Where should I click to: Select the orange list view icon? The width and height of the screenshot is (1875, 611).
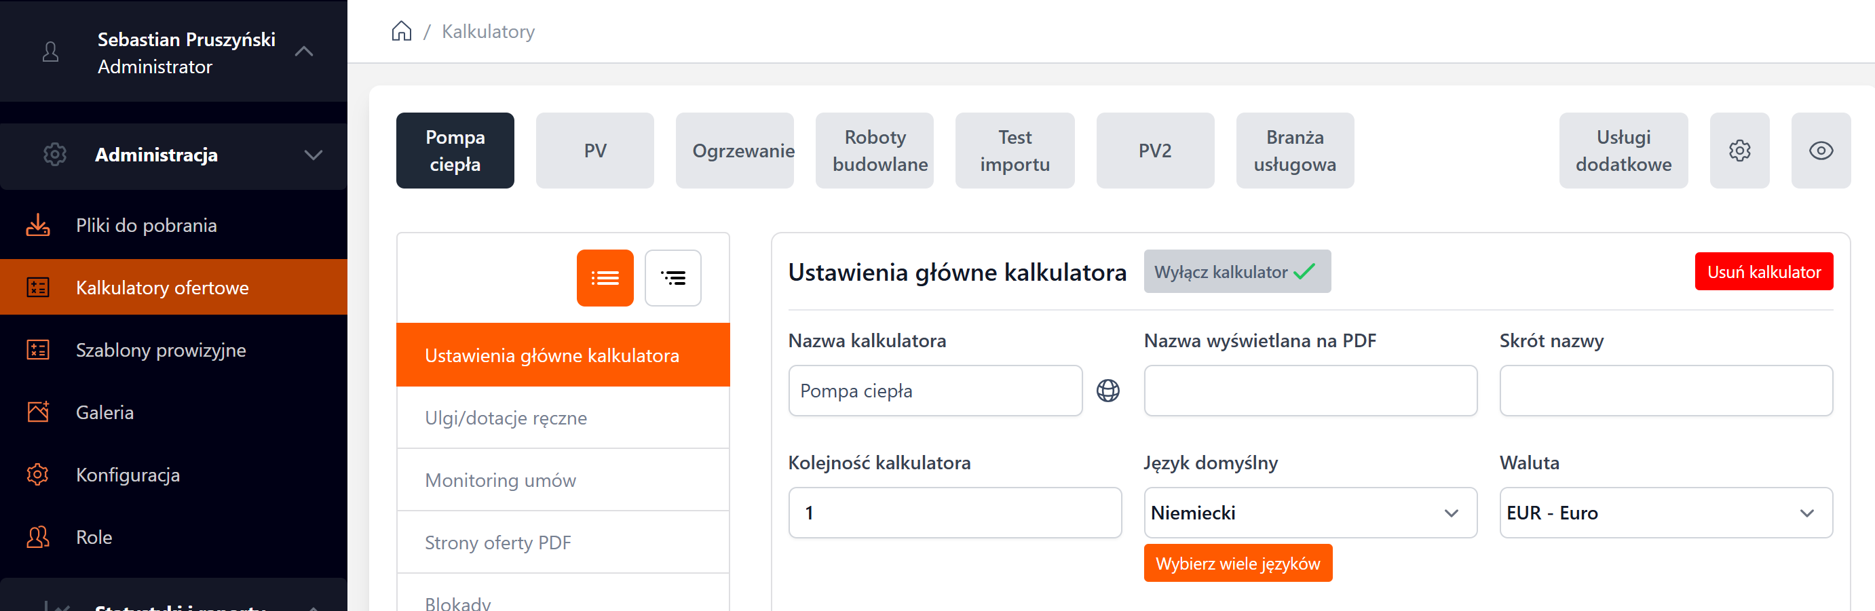[605, 278]
